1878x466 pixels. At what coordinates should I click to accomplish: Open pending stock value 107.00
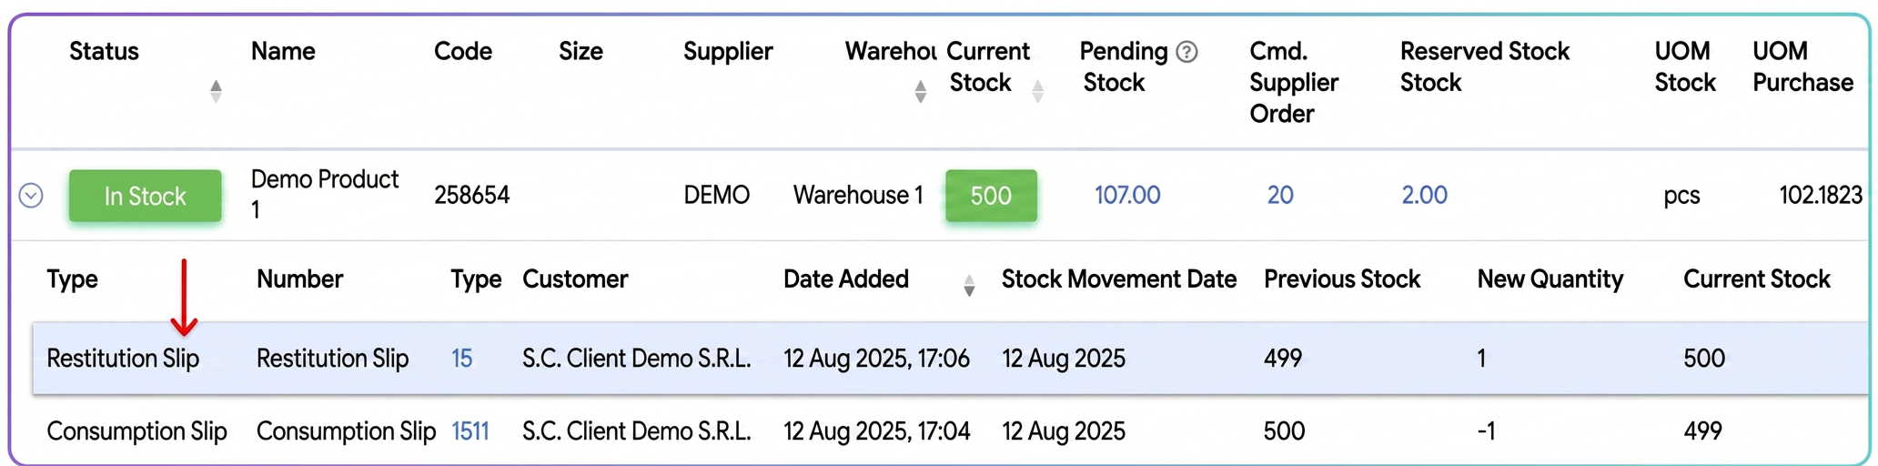coord(1127,195)
